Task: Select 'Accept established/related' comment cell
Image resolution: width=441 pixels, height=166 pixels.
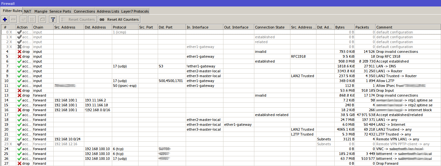Action: pos(408,115)
